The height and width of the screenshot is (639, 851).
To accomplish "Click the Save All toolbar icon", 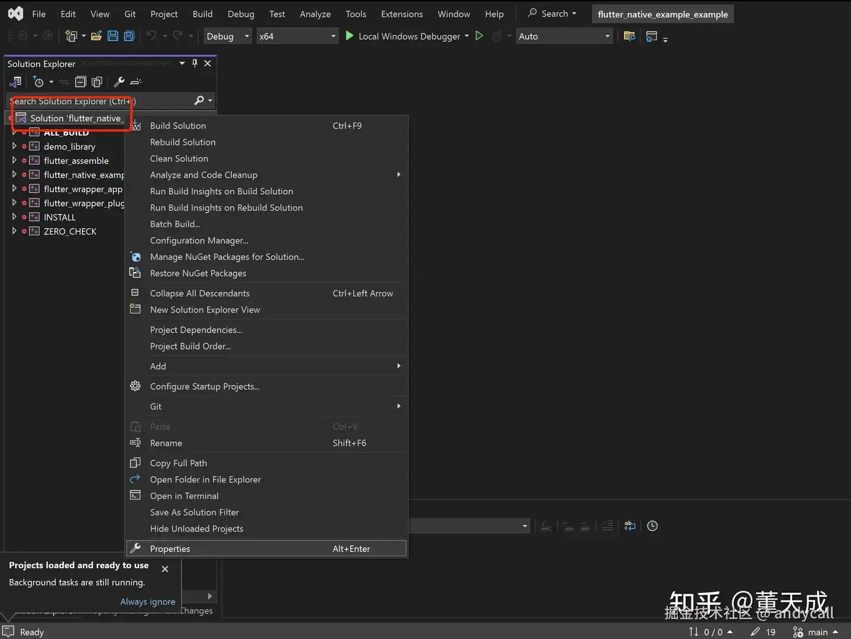I will point(129,36).
